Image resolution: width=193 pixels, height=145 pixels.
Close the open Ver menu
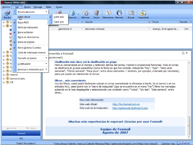click(x=17, y=7)
